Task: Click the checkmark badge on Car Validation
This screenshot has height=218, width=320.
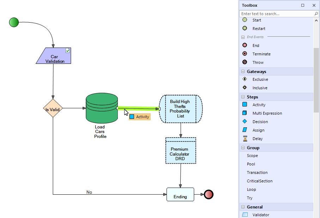Action: click(x=68, y=50)
